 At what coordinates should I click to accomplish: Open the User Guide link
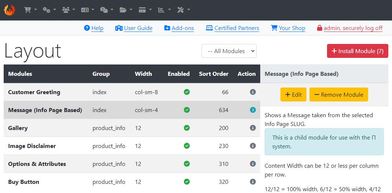click(138, 28)
